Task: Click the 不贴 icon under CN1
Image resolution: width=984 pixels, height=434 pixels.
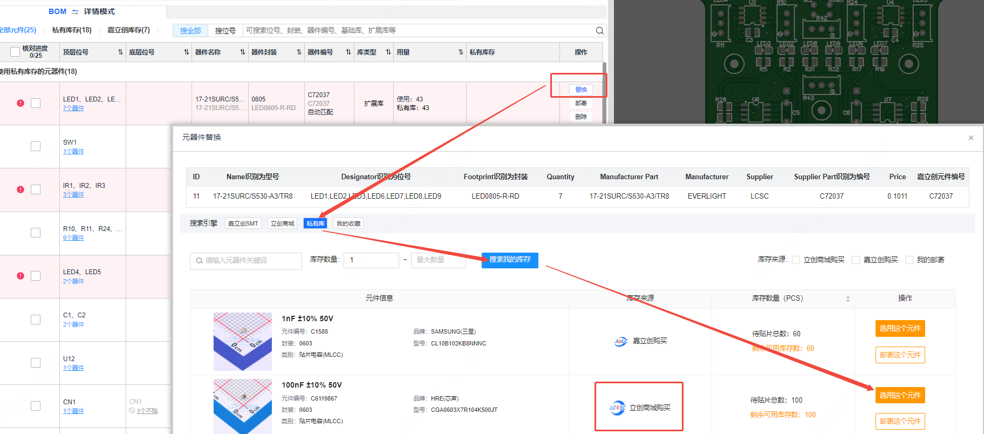Action: 132,411
